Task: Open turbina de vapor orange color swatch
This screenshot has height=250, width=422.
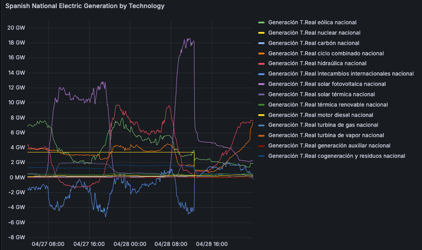Action: tap(261, 135)
